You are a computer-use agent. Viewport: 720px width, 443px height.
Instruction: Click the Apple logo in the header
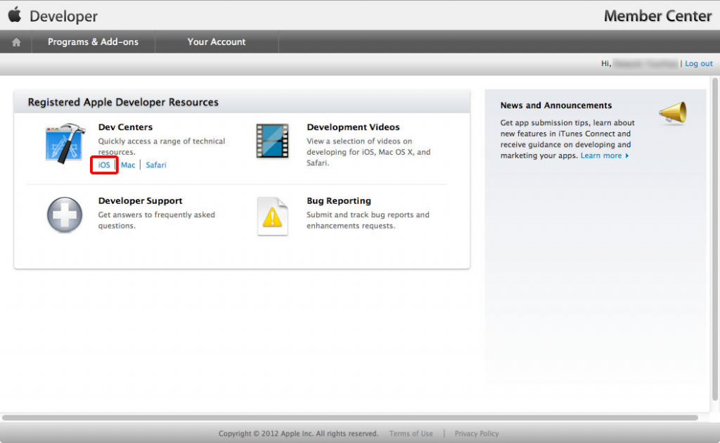pos(15,15)
